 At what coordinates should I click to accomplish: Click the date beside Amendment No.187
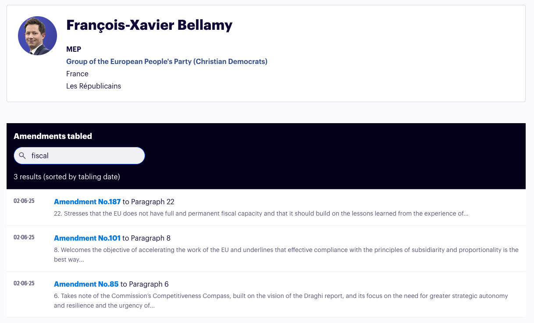click(24, 201)
